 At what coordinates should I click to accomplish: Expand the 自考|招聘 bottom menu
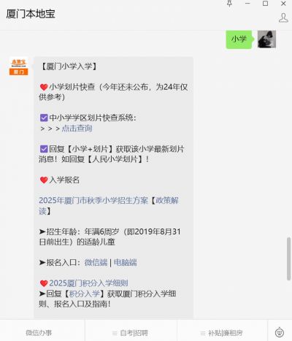[x=131, y=333]
